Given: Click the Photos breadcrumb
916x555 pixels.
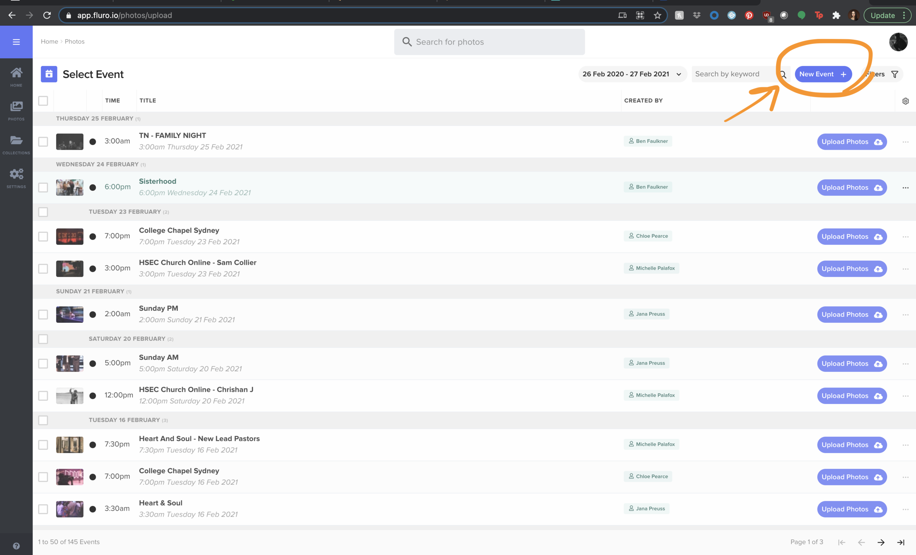Looking at the screenshot, I should (x=74, y=42).
